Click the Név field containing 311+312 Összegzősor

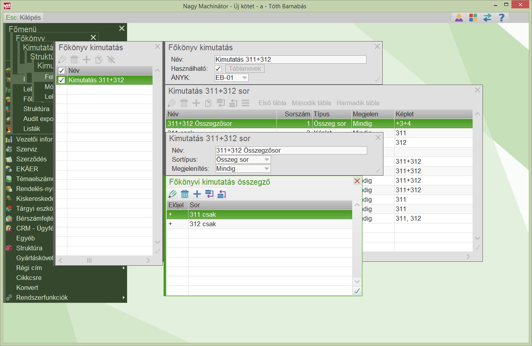(291, 151)
